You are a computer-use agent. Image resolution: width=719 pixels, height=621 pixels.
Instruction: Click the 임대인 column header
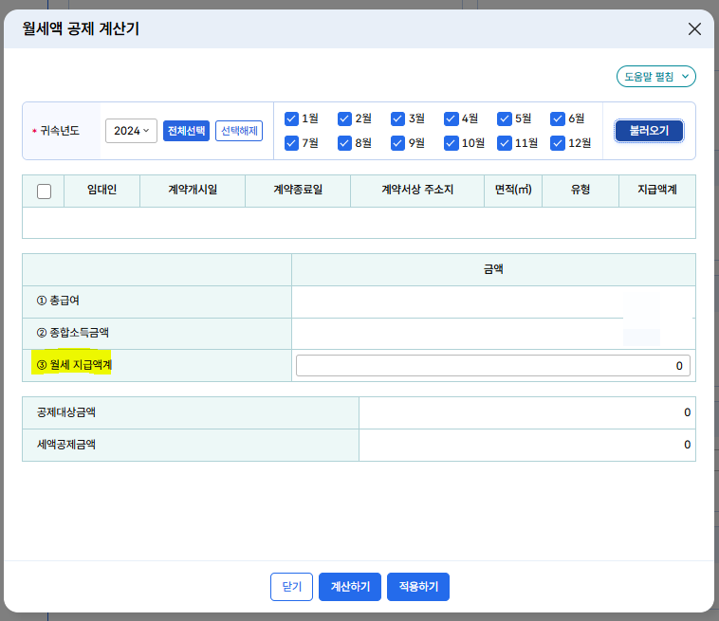pyautogui.click(x=101, y=190)
